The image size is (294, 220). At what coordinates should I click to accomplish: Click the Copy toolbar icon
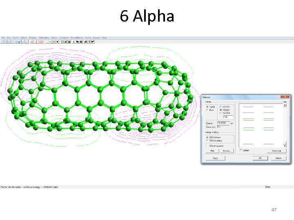pyautogui.click(x=77, y=42)
